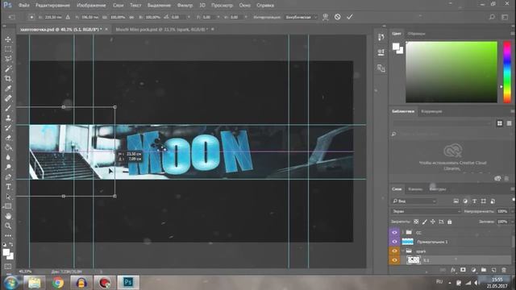Select the Eyedropper tool

(8, 89)
